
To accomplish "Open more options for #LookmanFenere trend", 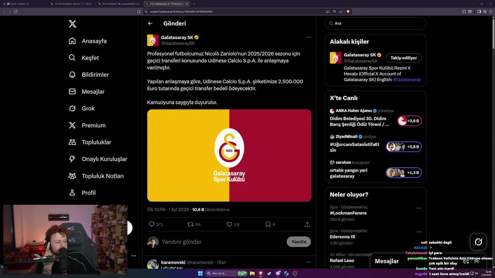I will 419,208.
